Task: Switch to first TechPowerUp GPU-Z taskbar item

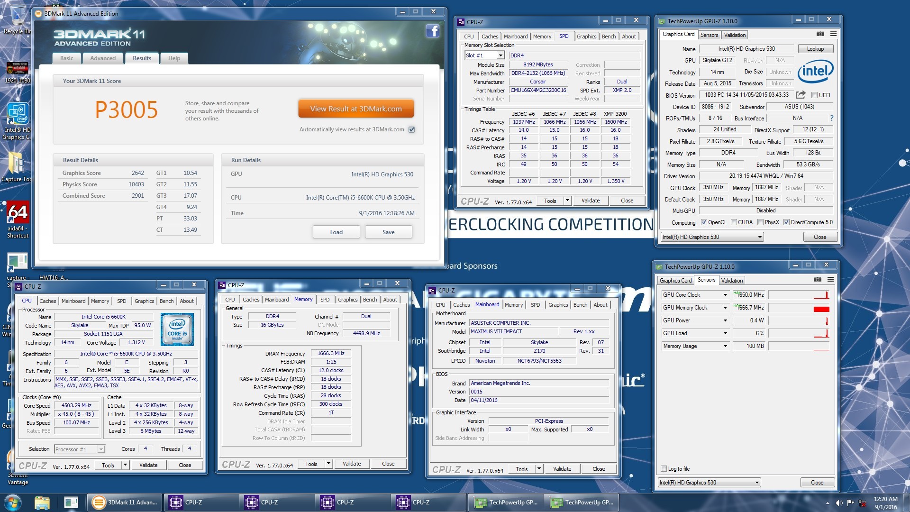Action: click(x=506, y=503)
